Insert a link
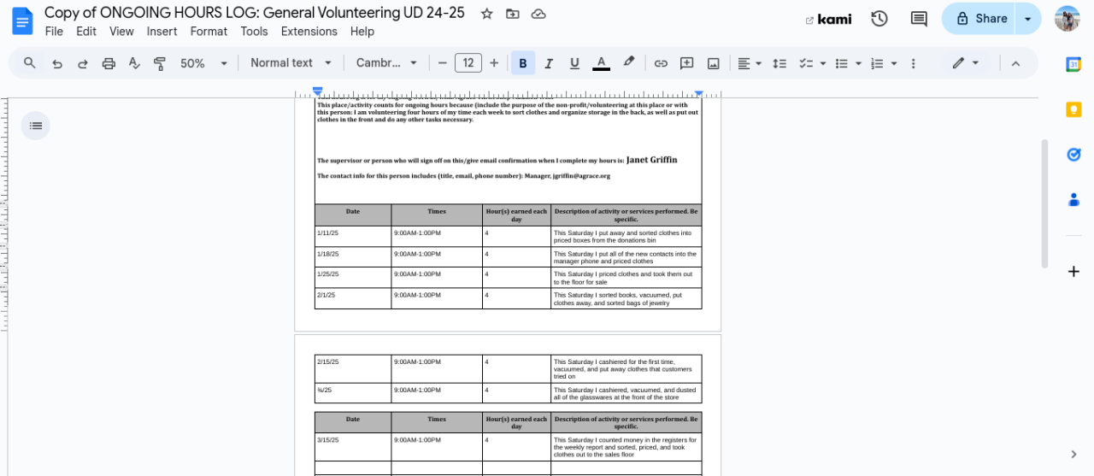Image resolution: width=1094 pixels, height=476 pixels. pos(661,63)
